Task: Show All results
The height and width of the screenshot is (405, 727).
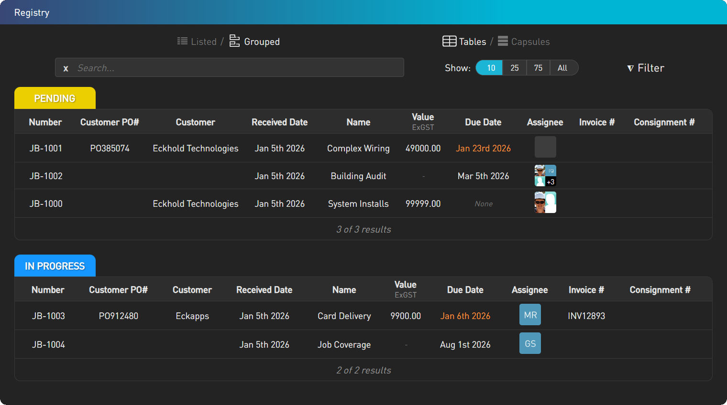Action: click(x=562, y=68)
